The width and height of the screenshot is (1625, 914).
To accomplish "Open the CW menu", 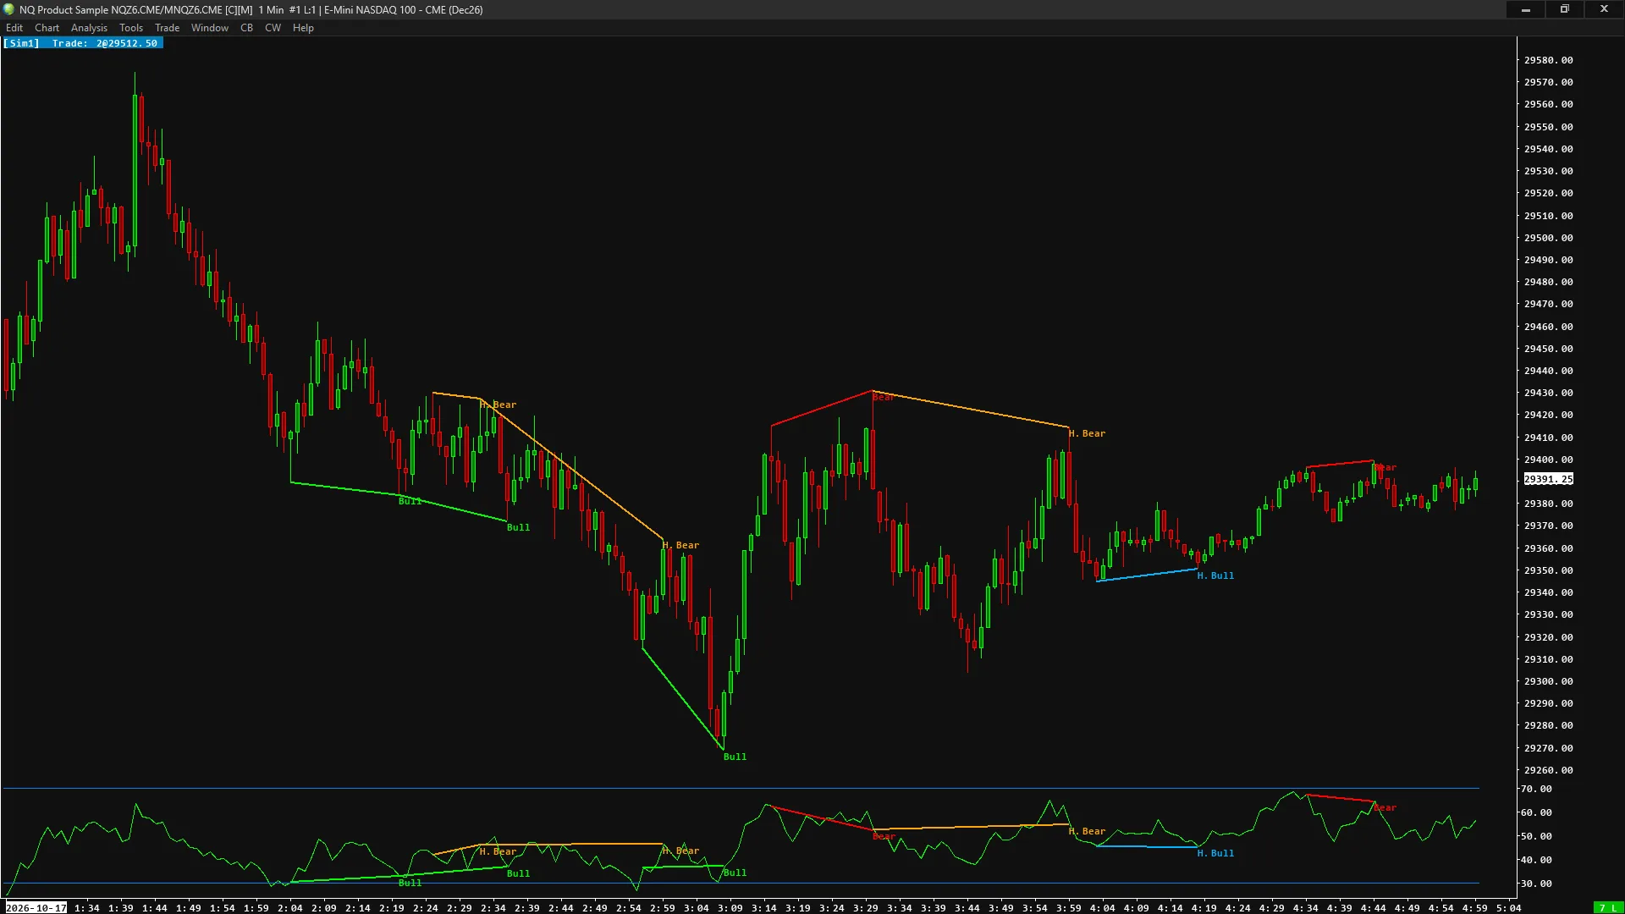I will (273, 28).
